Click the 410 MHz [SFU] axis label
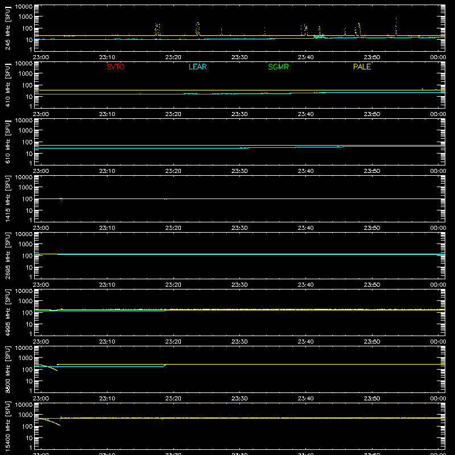 pos(8,85)
